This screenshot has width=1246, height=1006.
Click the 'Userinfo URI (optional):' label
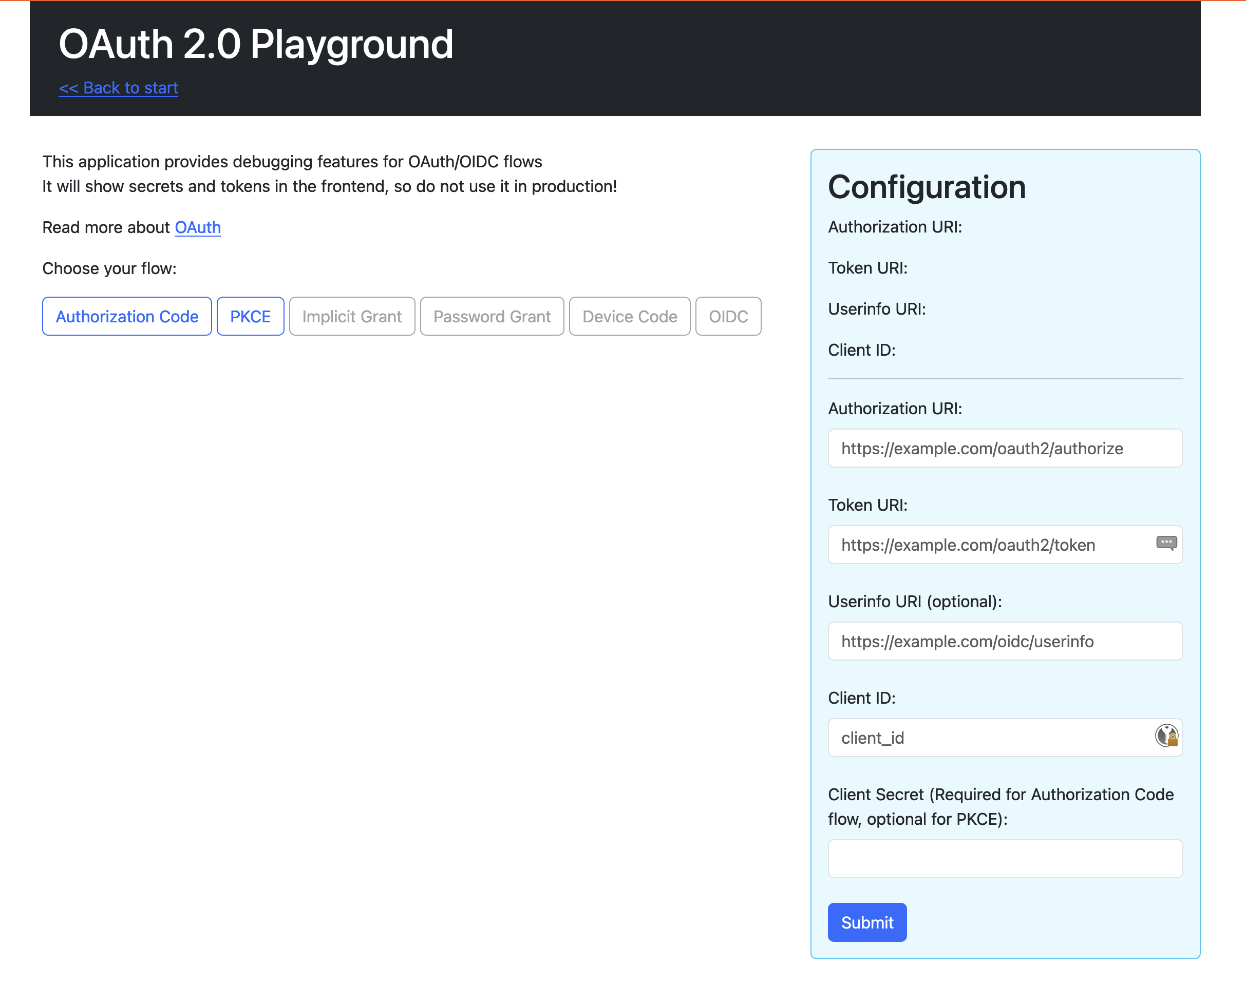point(914,602)
